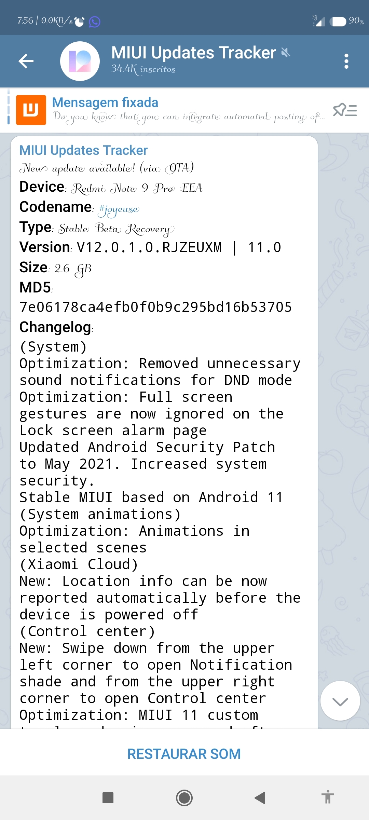Open the three-dot overflow menu
Image resolution: width=369 pixels, height=820 pixels.
coord(346,61)
